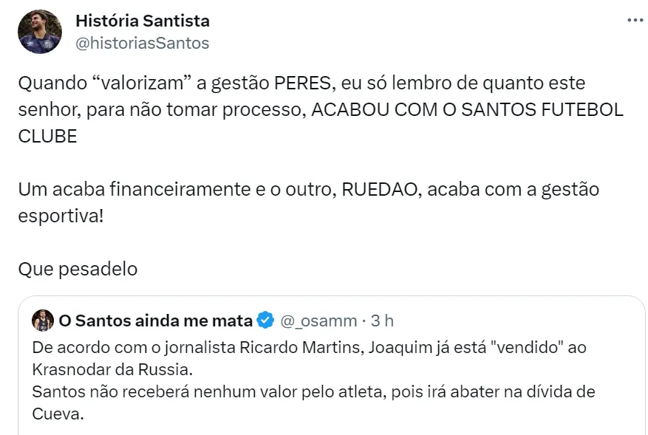Viewport: 648px width, 435px height.
Task: Click the "3 h" timestamp
Action: click(x=381, y=321)
